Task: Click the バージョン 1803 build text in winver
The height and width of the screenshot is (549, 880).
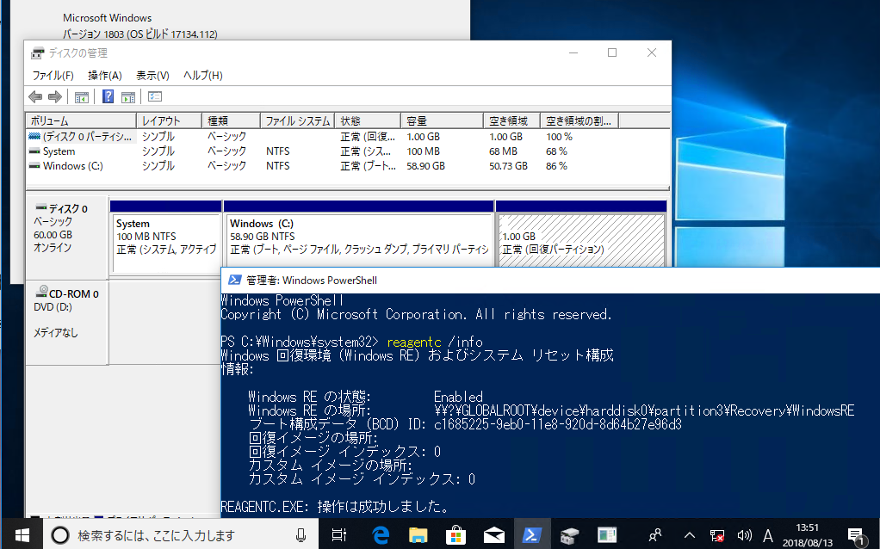Action: [140, 34]
